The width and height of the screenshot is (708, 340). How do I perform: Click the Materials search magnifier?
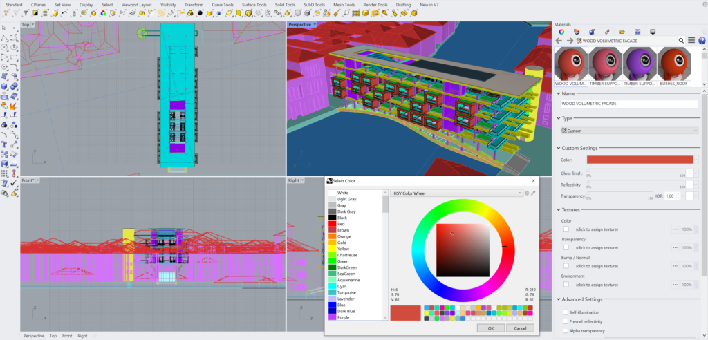tap(681, 41)
